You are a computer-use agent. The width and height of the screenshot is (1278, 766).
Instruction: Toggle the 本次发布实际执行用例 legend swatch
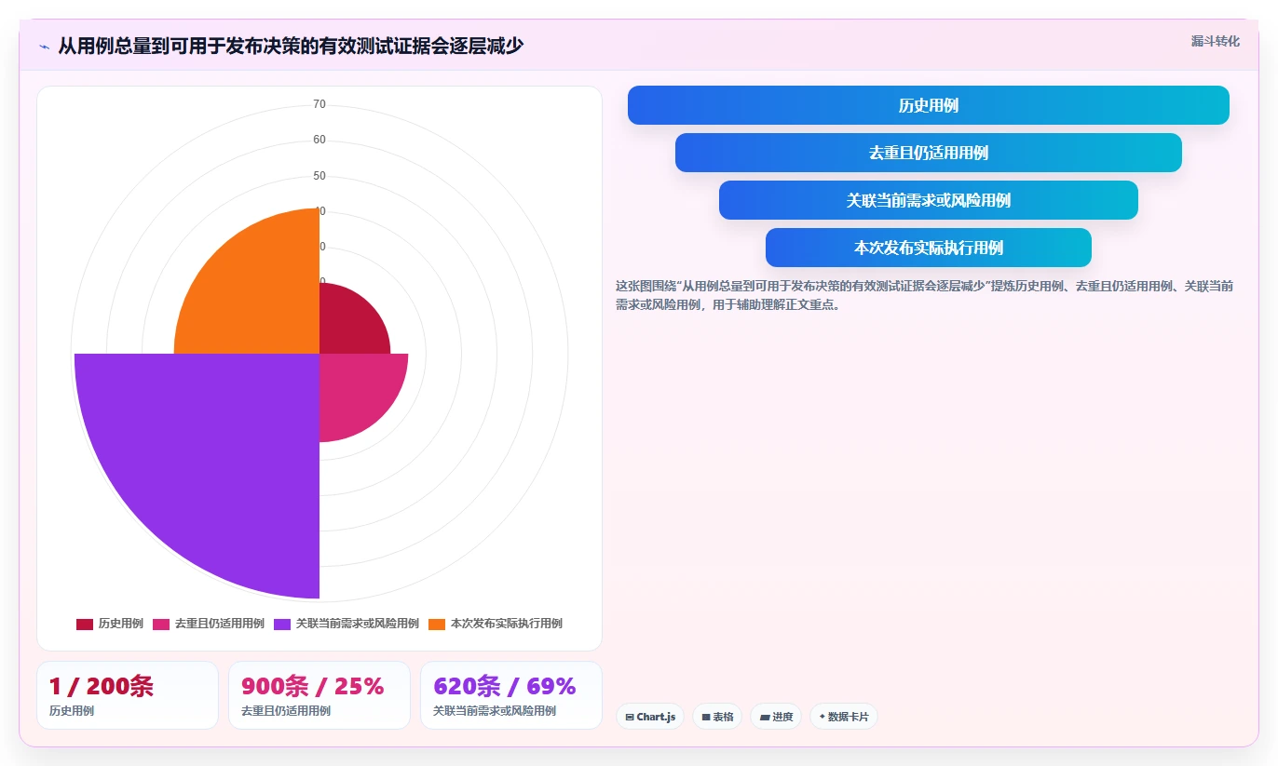pyautogui.click(x=437, y=624)
